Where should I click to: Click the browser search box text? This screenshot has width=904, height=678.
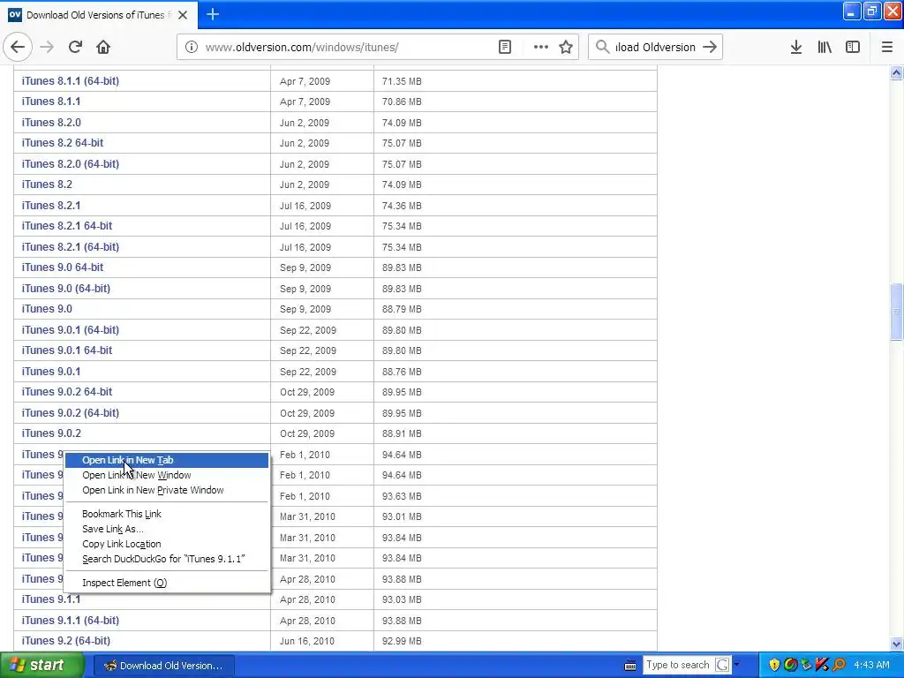(655, 48)
